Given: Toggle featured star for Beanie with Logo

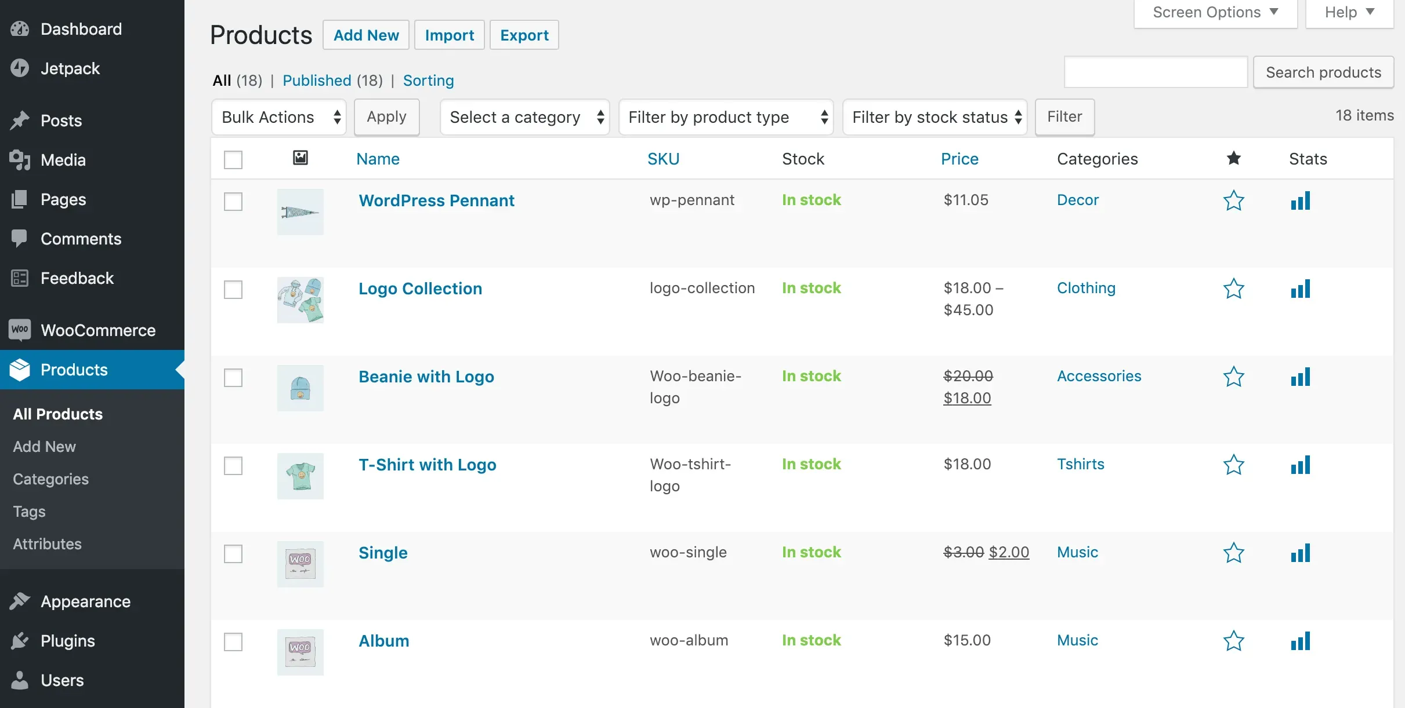Looking at the screenshot, I should pos(1233,377).
